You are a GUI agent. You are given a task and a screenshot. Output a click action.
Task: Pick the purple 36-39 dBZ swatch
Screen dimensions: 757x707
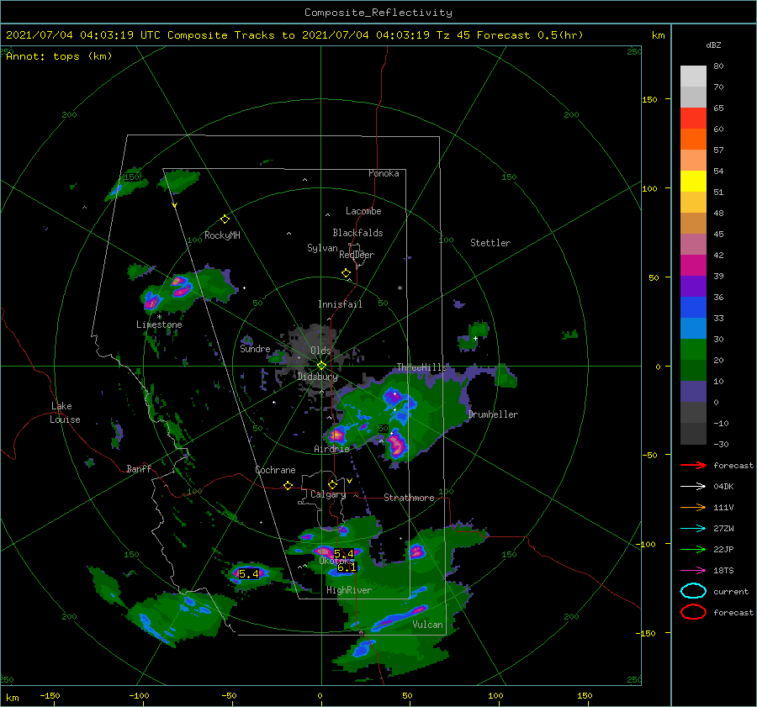(x=693, y=287)
